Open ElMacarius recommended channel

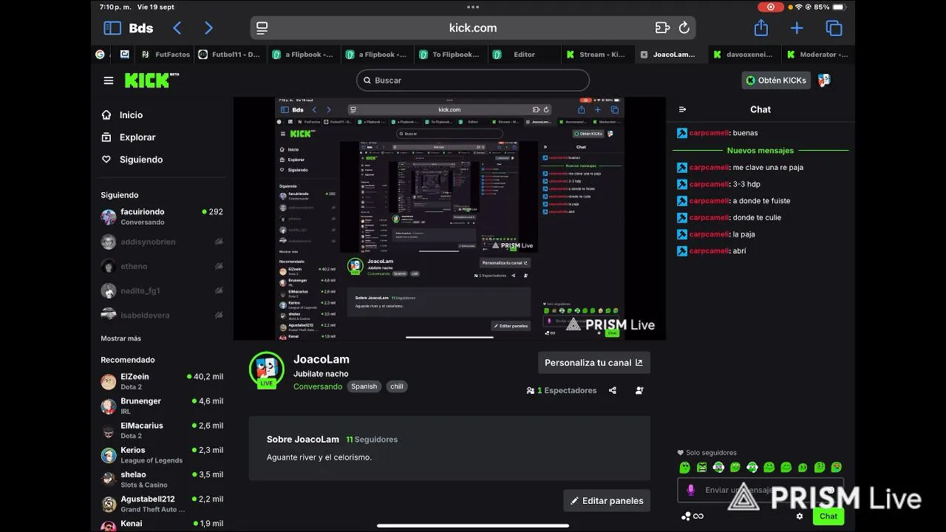click(162, 430)
